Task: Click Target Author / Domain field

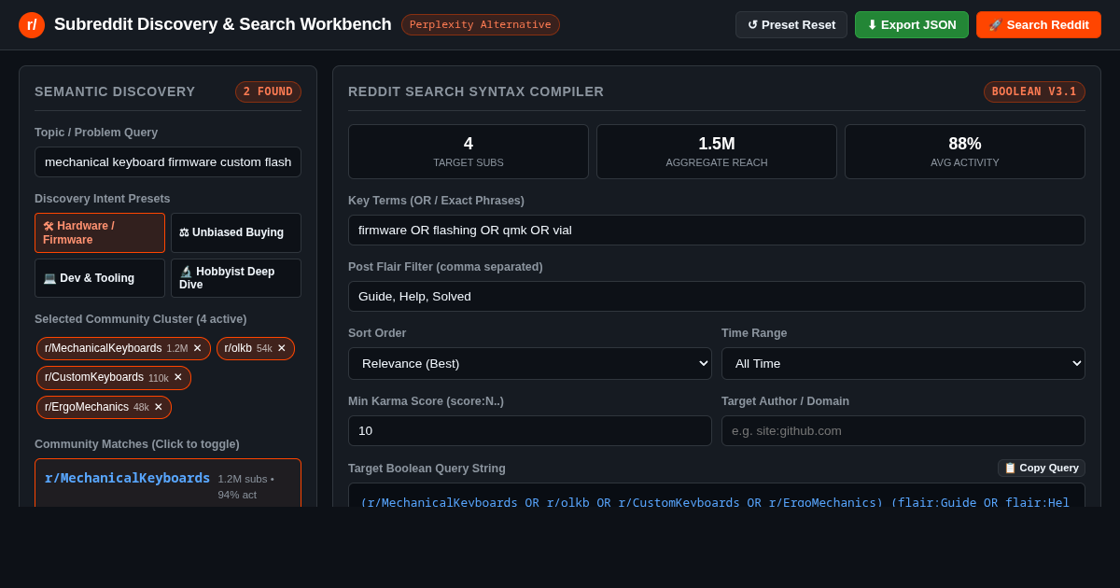Action: tap(903, 430)
